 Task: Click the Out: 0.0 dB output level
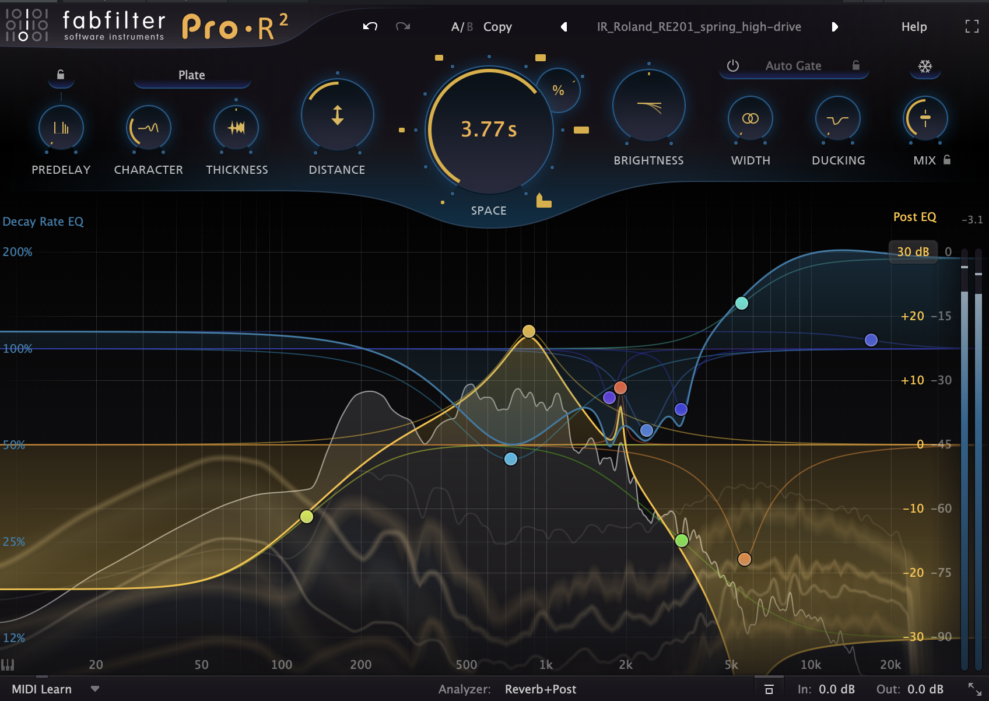pos(910,689)
